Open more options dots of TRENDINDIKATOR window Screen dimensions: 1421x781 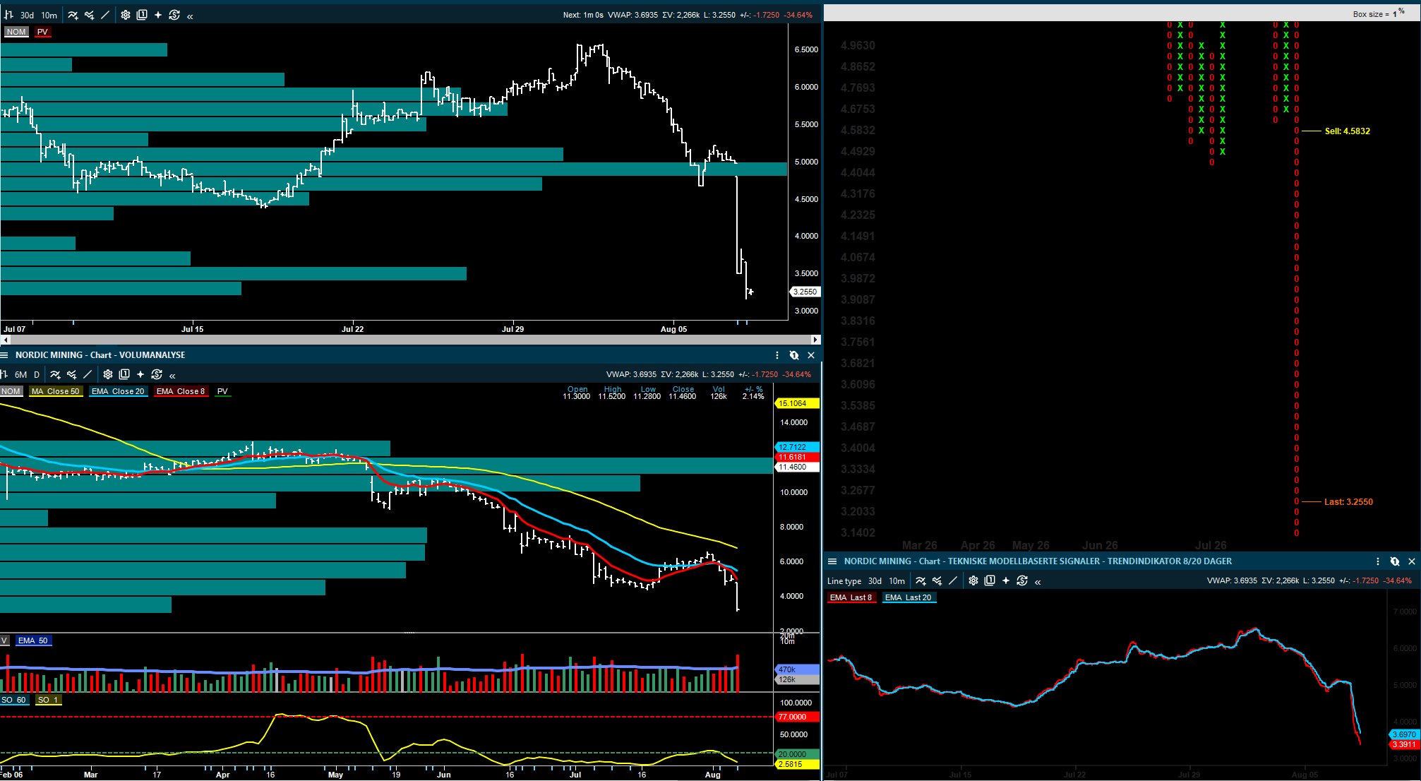pyautogui.click(x=1378, y=561)
